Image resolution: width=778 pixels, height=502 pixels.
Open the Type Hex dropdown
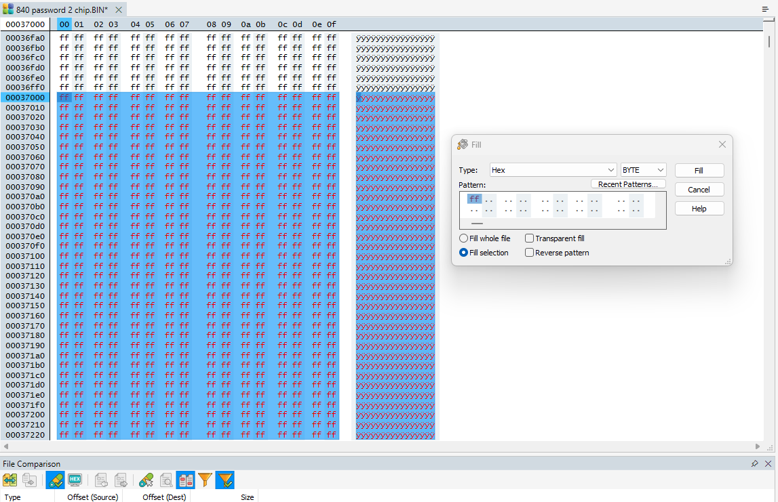553,170
